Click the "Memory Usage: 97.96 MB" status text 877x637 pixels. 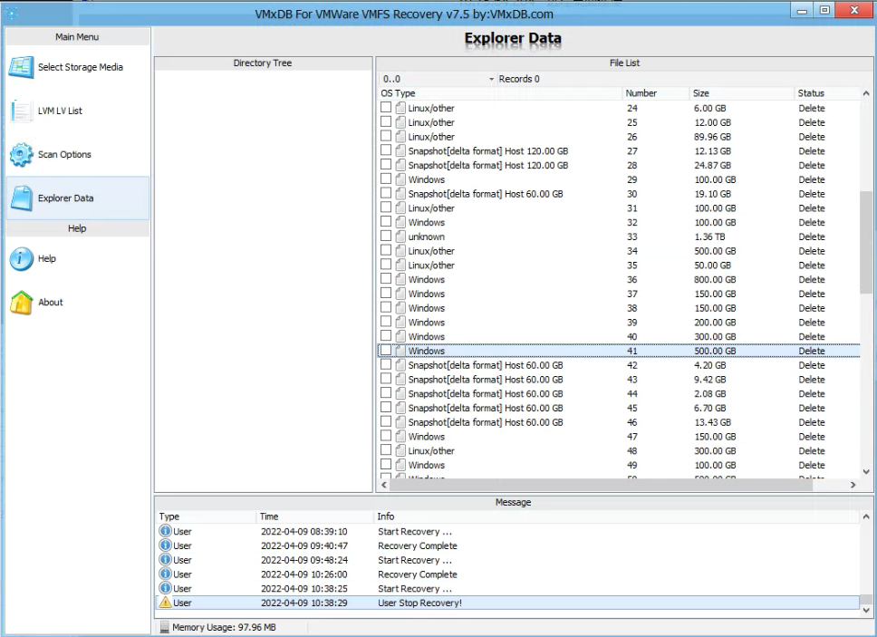tap(225, 628)
